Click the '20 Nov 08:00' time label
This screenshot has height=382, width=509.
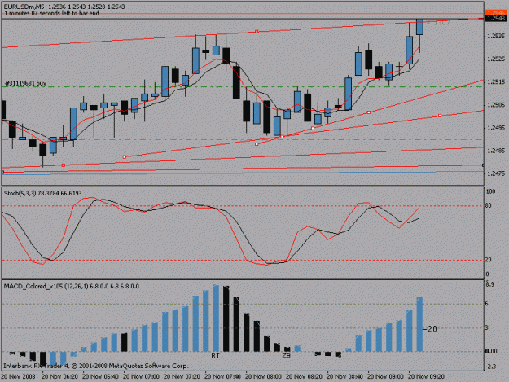tap(264, 377)
